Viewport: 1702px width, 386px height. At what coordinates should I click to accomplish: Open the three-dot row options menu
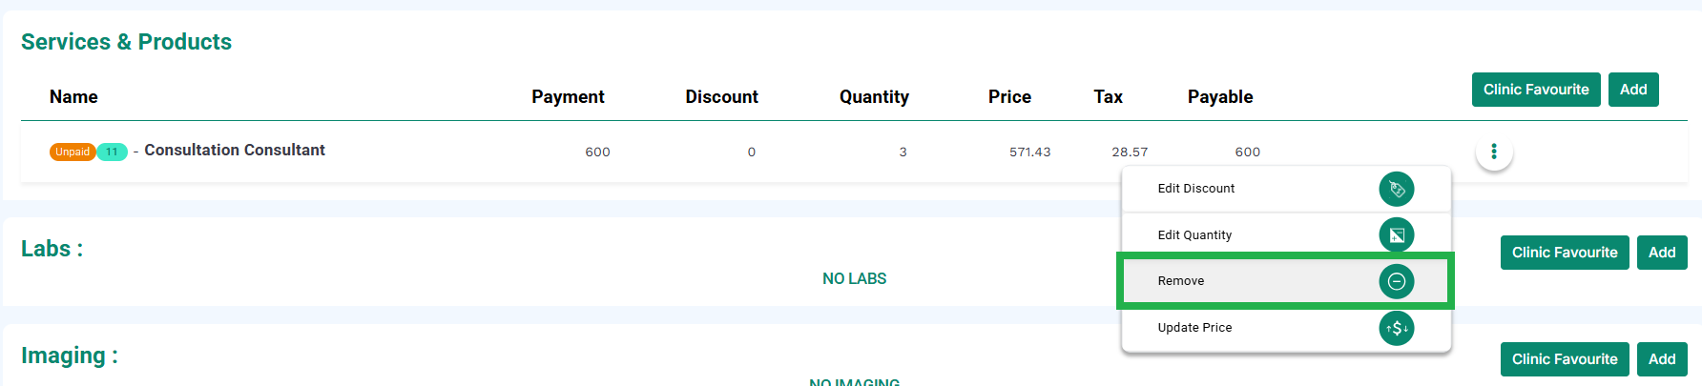click(1494, 152)
